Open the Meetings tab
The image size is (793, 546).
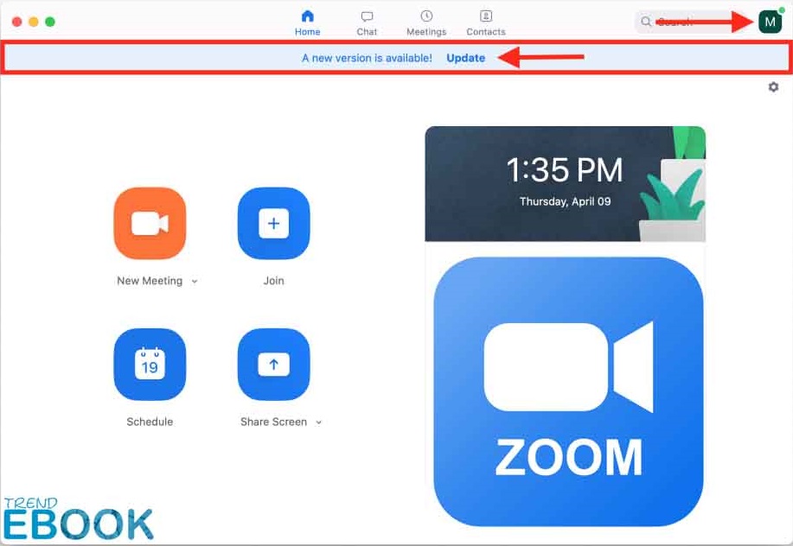[x=426, y=23]
